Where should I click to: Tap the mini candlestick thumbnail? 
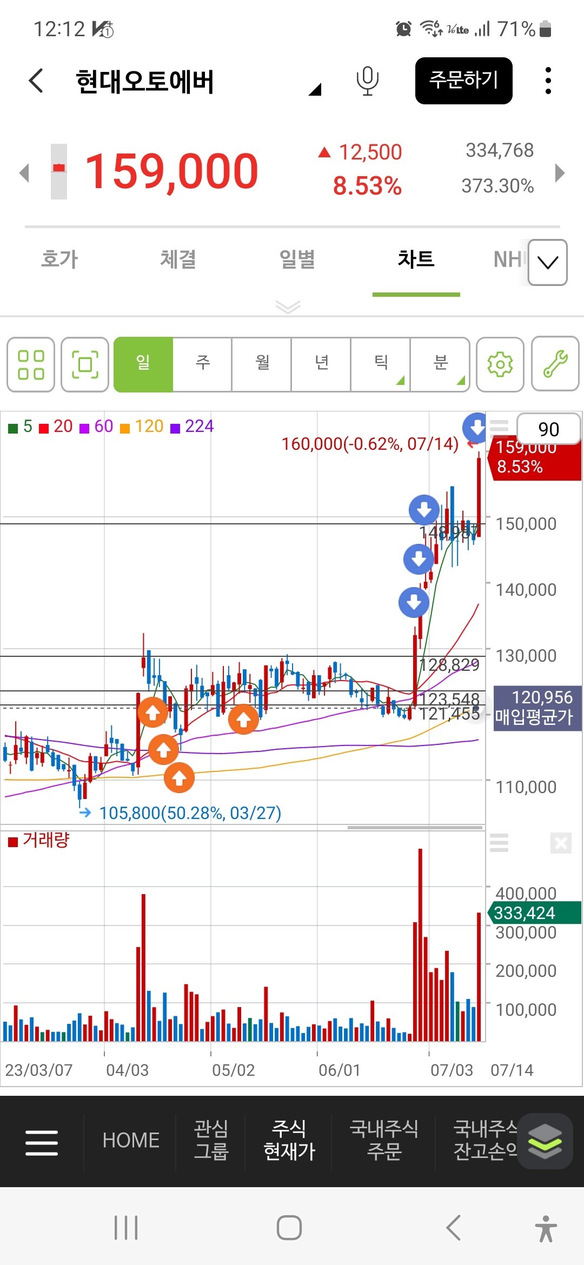(x=59, y=172)
